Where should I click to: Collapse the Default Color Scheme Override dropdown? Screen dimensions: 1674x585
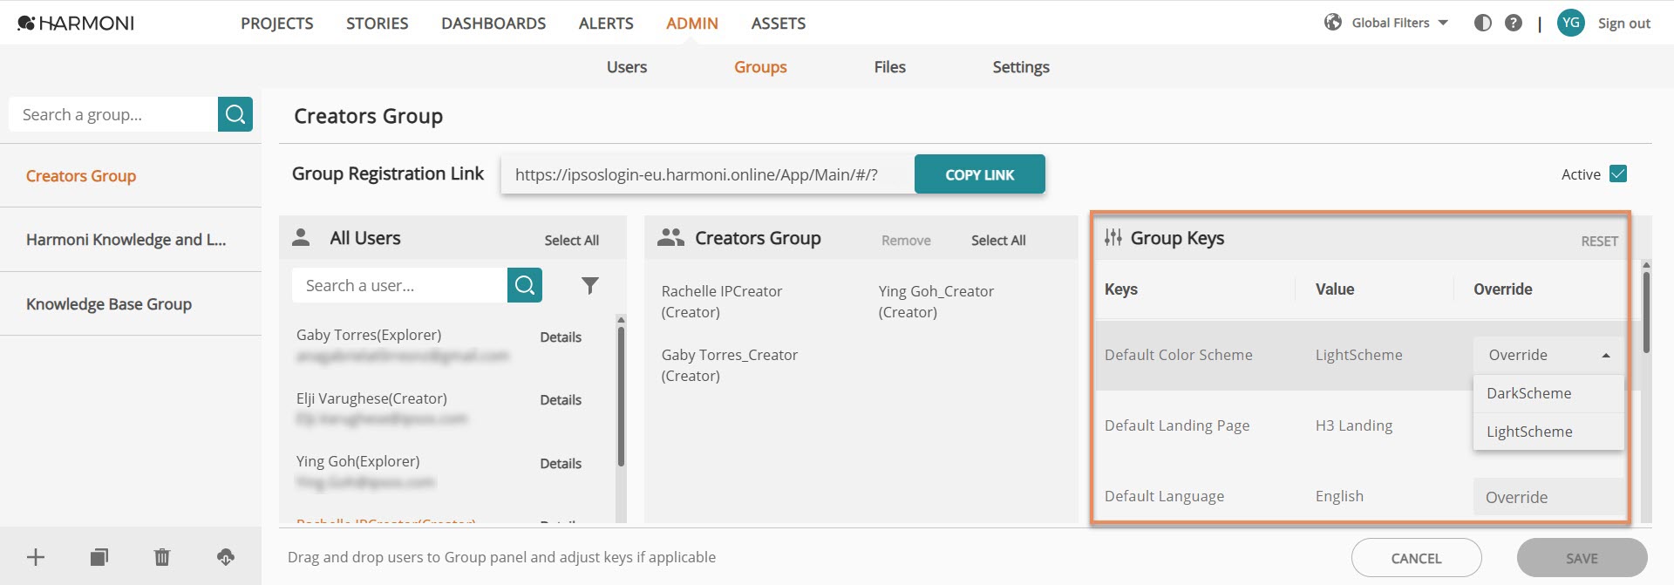[x=1548, y=355]
